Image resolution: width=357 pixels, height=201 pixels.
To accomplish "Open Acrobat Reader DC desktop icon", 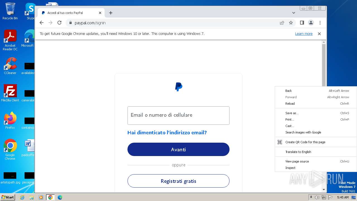I will pyautogui.click(x=10, y=40).
